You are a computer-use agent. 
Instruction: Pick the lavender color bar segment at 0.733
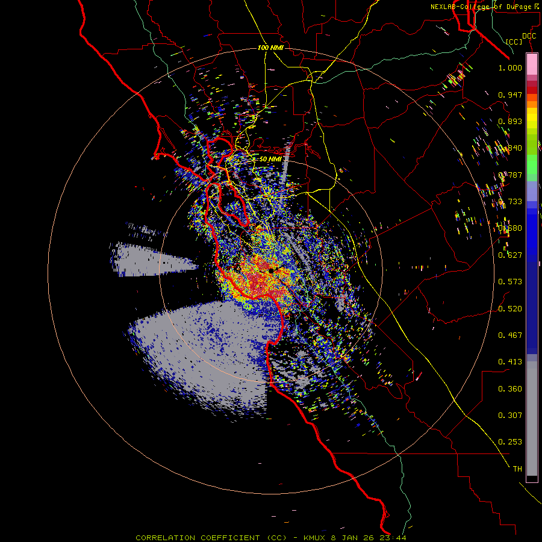click(x=532, y=191)
